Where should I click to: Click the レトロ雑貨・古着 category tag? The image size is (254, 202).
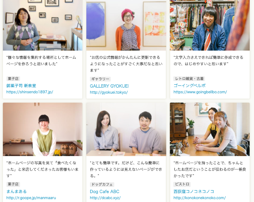[189, 79]
